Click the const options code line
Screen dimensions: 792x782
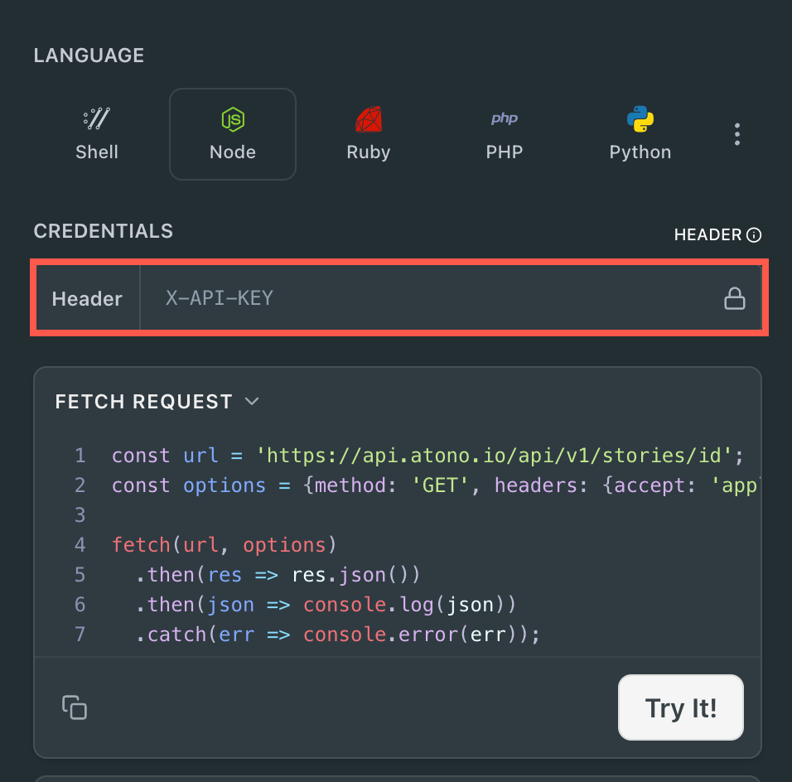tap(436, 485)
